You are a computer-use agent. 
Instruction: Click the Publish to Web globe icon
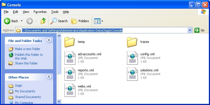tap(11, 55)
